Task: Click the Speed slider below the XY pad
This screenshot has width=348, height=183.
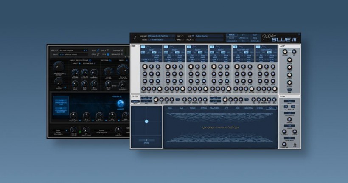Action: pyautogui.click(x=146, y=140)
